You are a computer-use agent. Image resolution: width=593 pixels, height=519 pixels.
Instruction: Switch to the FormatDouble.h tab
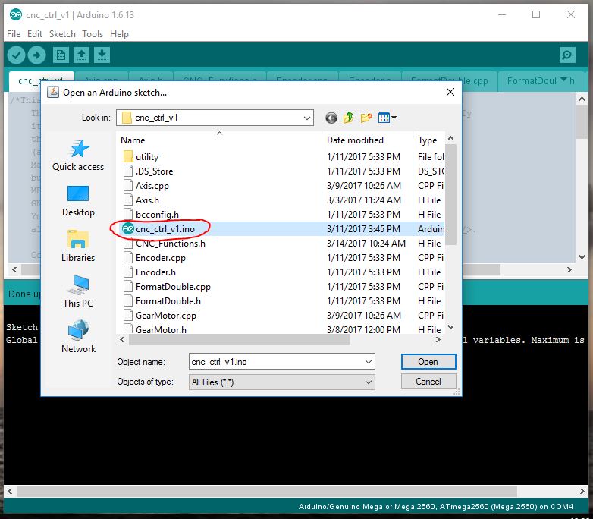541,81
